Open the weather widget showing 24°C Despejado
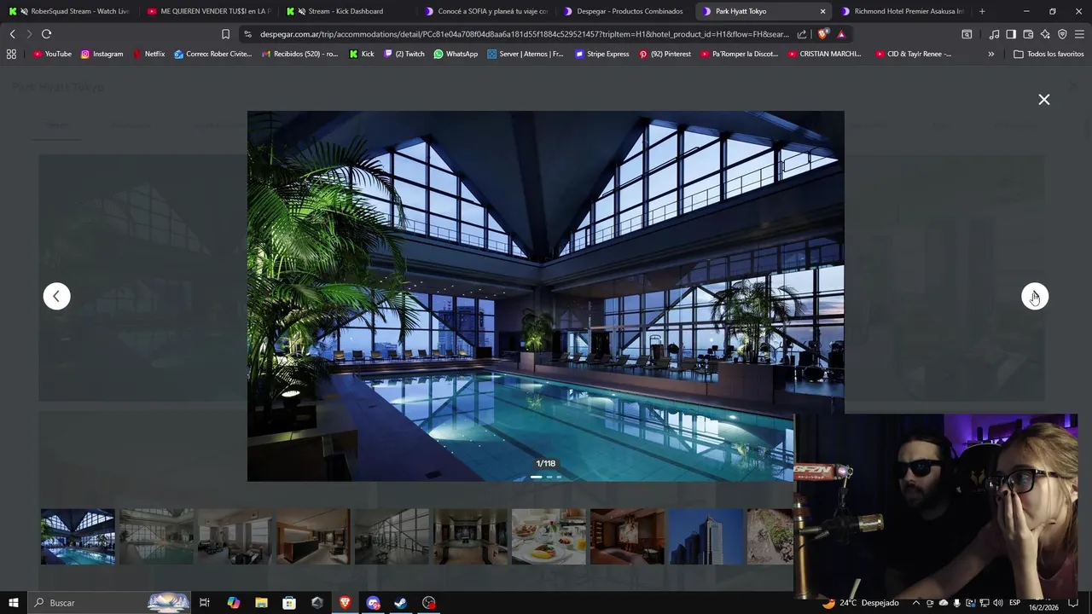The image size is (1092, 614). tap(861, 603)
